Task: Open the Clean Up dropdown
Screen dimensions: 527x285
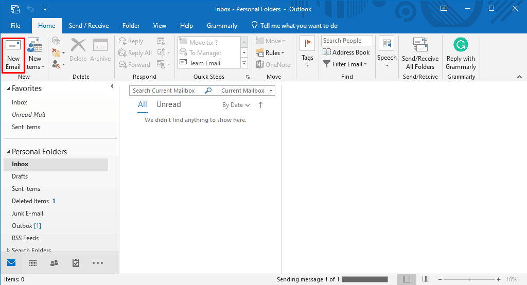Action: [58, 52]
